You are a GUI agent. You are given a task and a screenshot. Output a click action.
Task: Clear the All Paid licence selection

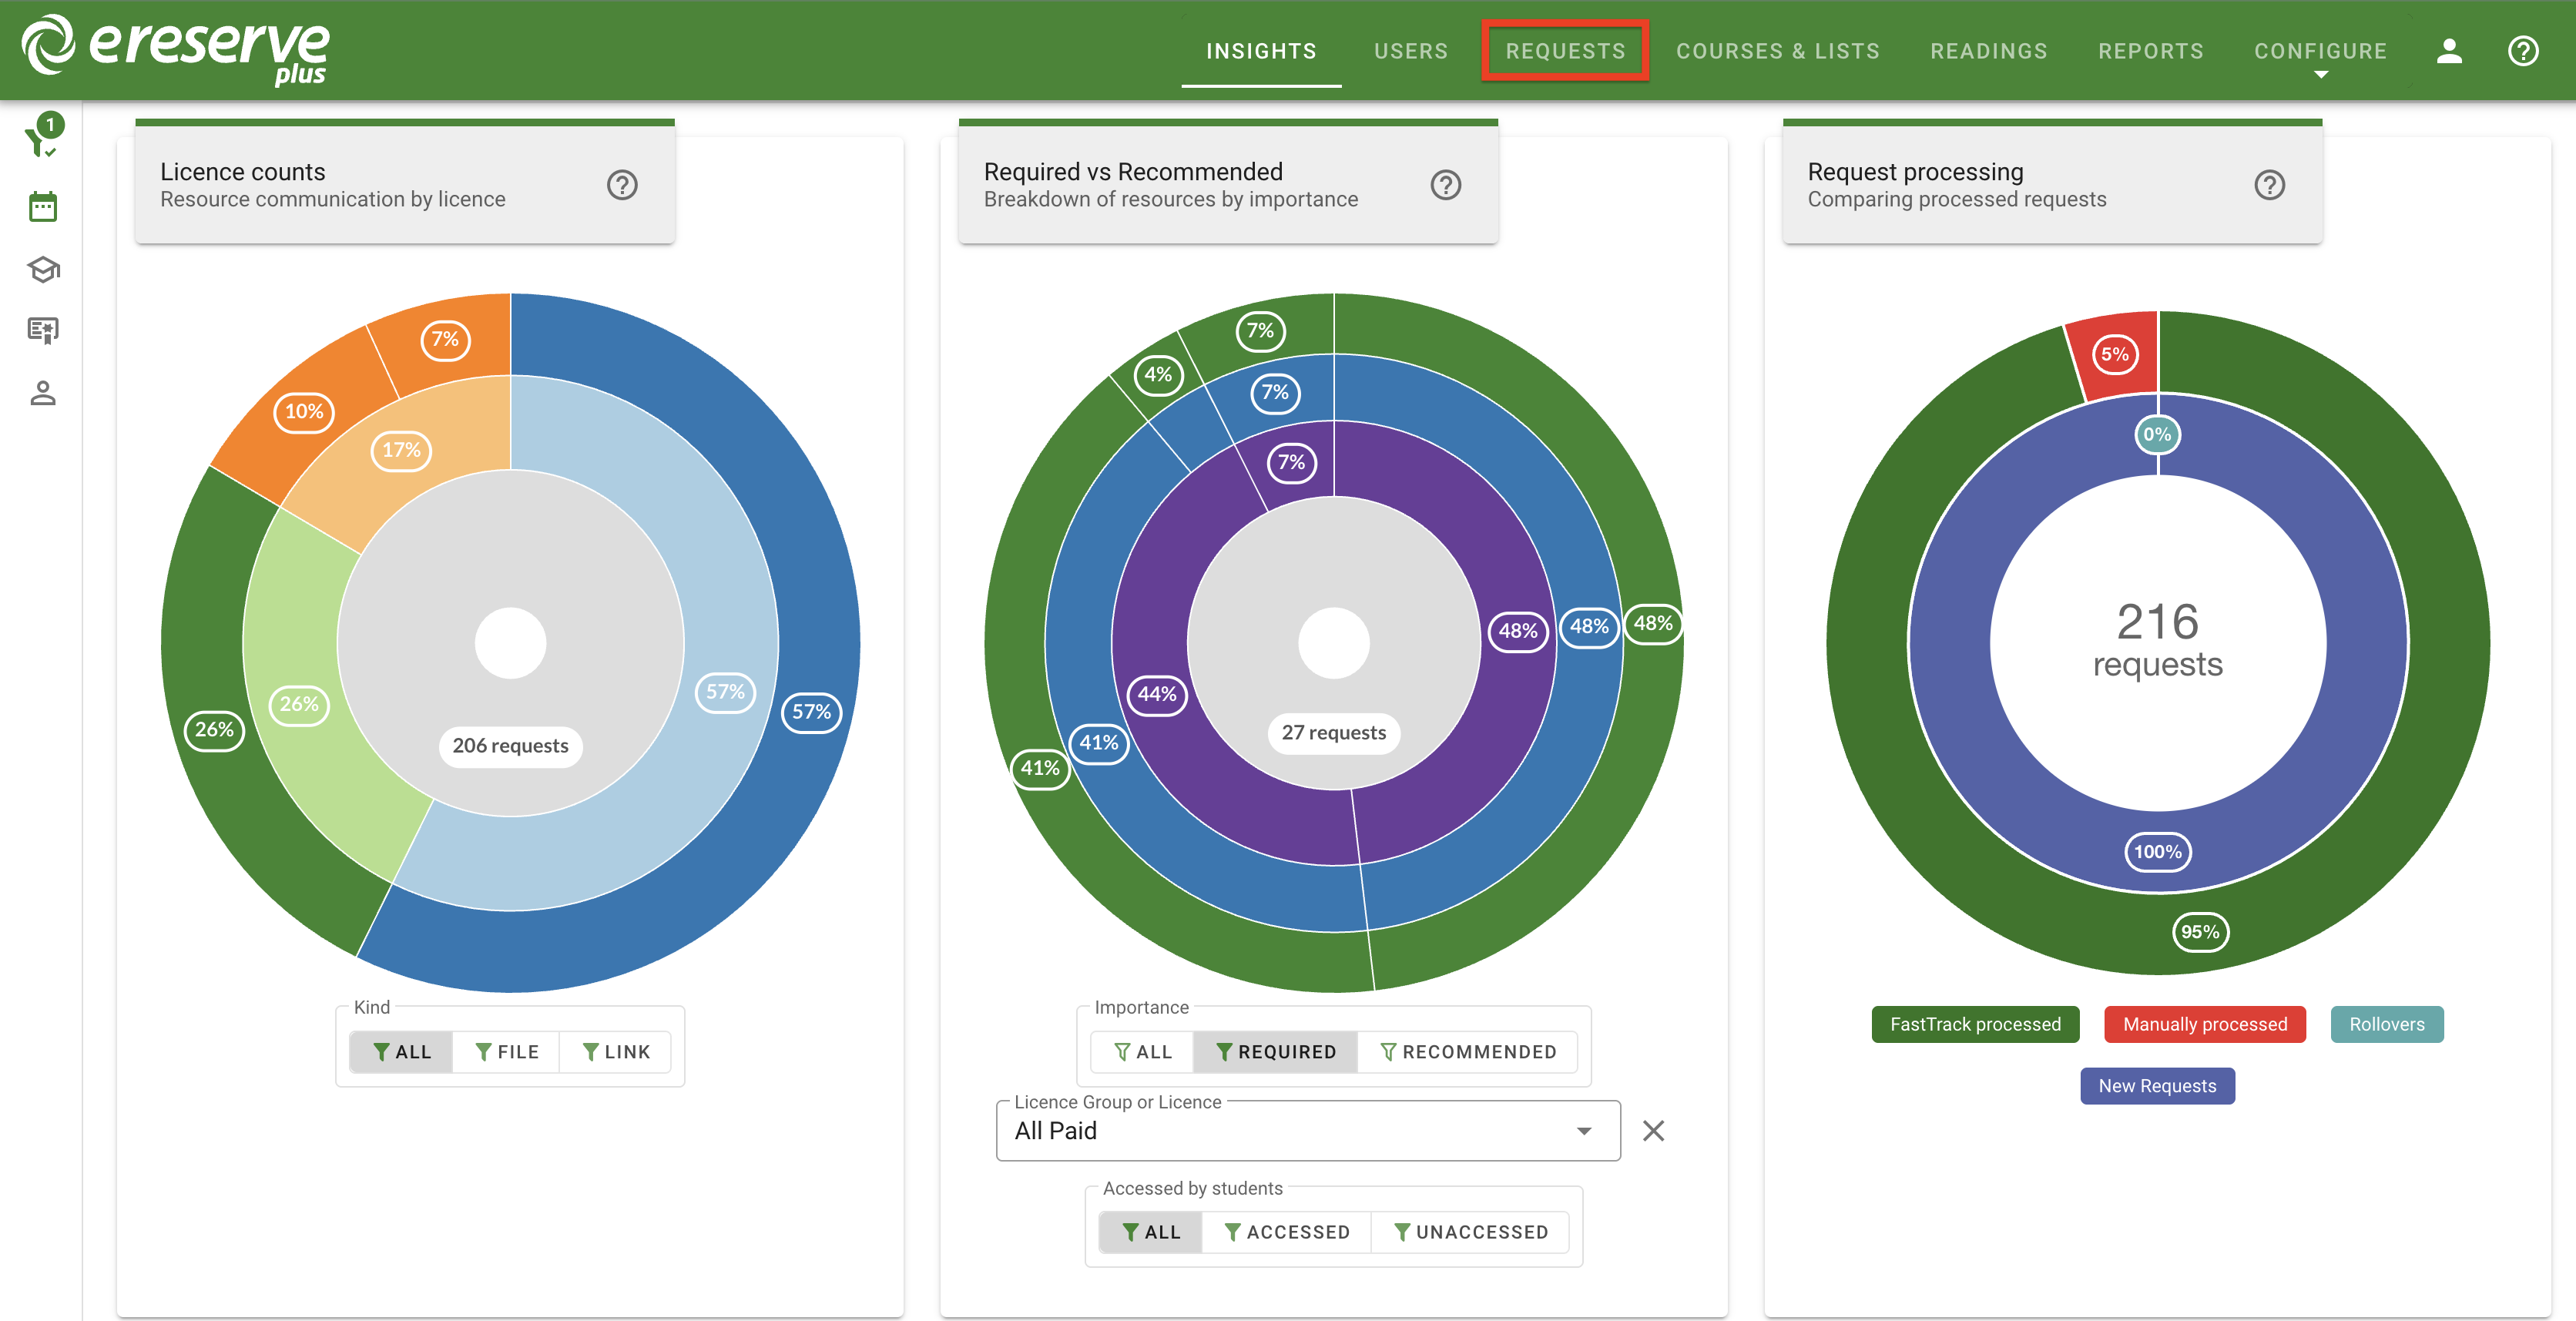click(x=1654, y=1131)
